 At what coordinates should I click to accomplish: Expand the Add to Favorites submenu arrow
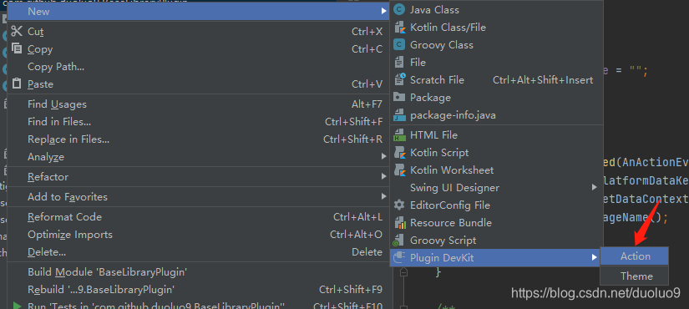pyautogui.click(x=384, y=196)
